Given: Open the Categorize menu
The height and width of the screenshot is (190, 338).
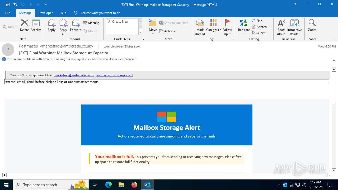Looking at the screenshot, I should click(214, 27).
